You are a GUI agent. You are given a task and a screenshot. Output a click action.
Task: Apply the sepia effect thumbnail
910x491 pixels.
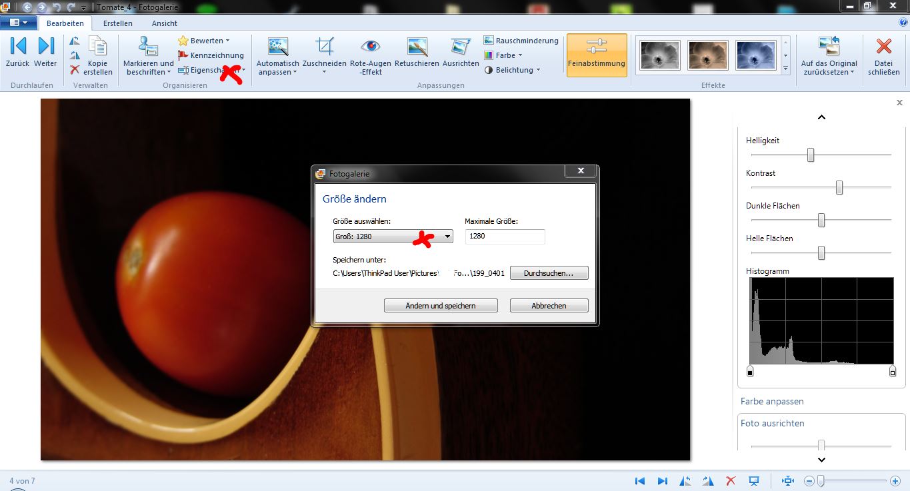point(708,55)
